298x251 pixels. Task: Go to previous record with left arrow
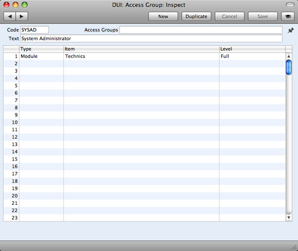pyautogui.click(x=10, y=17)
